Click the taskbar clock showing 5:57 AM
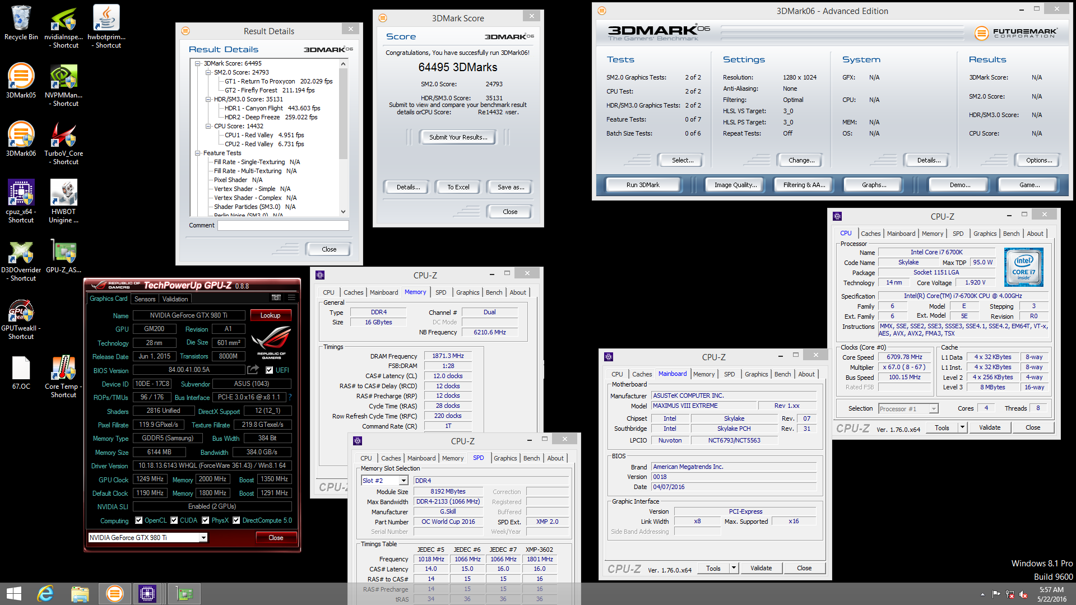This screenshot has height=605, width=1076. click(x=1051, y=594)
